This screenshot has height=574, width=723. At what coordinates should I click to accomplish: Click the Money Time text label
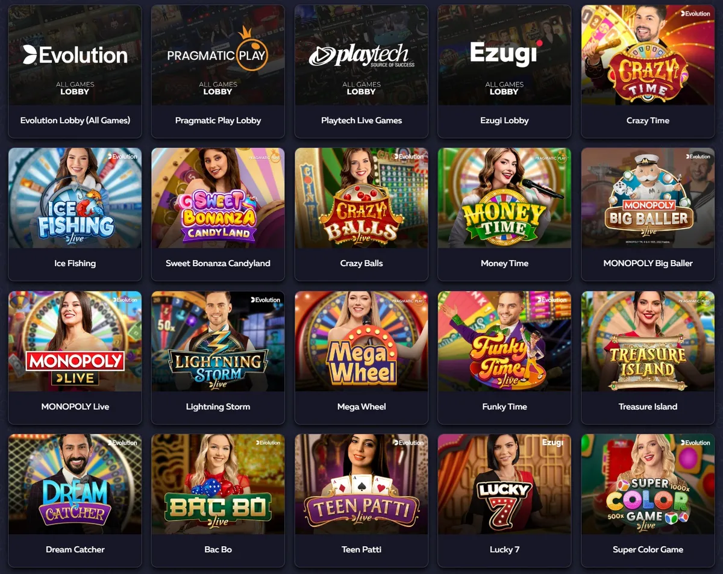[x=505, y=263]
